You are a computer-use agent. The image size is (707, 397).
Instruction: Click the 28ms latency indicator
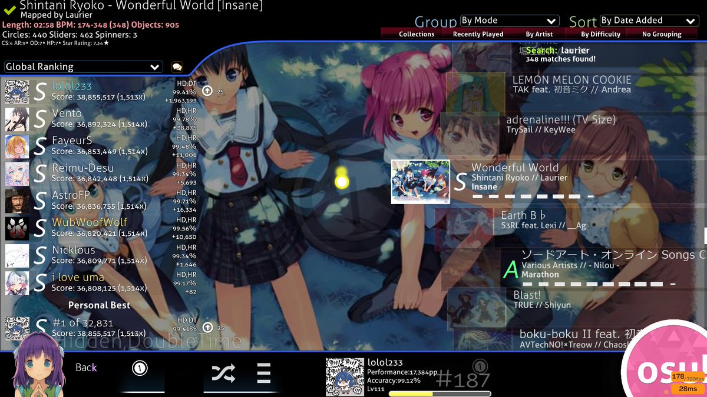687,389
